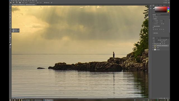
Task: Select the Crop tool
Action: (x=10, y=13)
